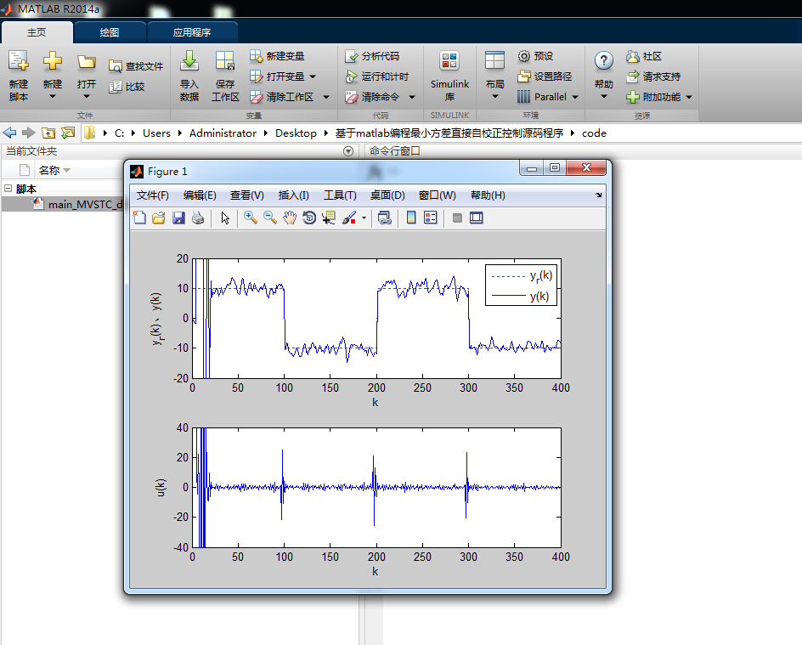This screenshot has width=802, height=645.
Task: Click Save Workspace (保存工作区)
Action: tap(225, 75)
